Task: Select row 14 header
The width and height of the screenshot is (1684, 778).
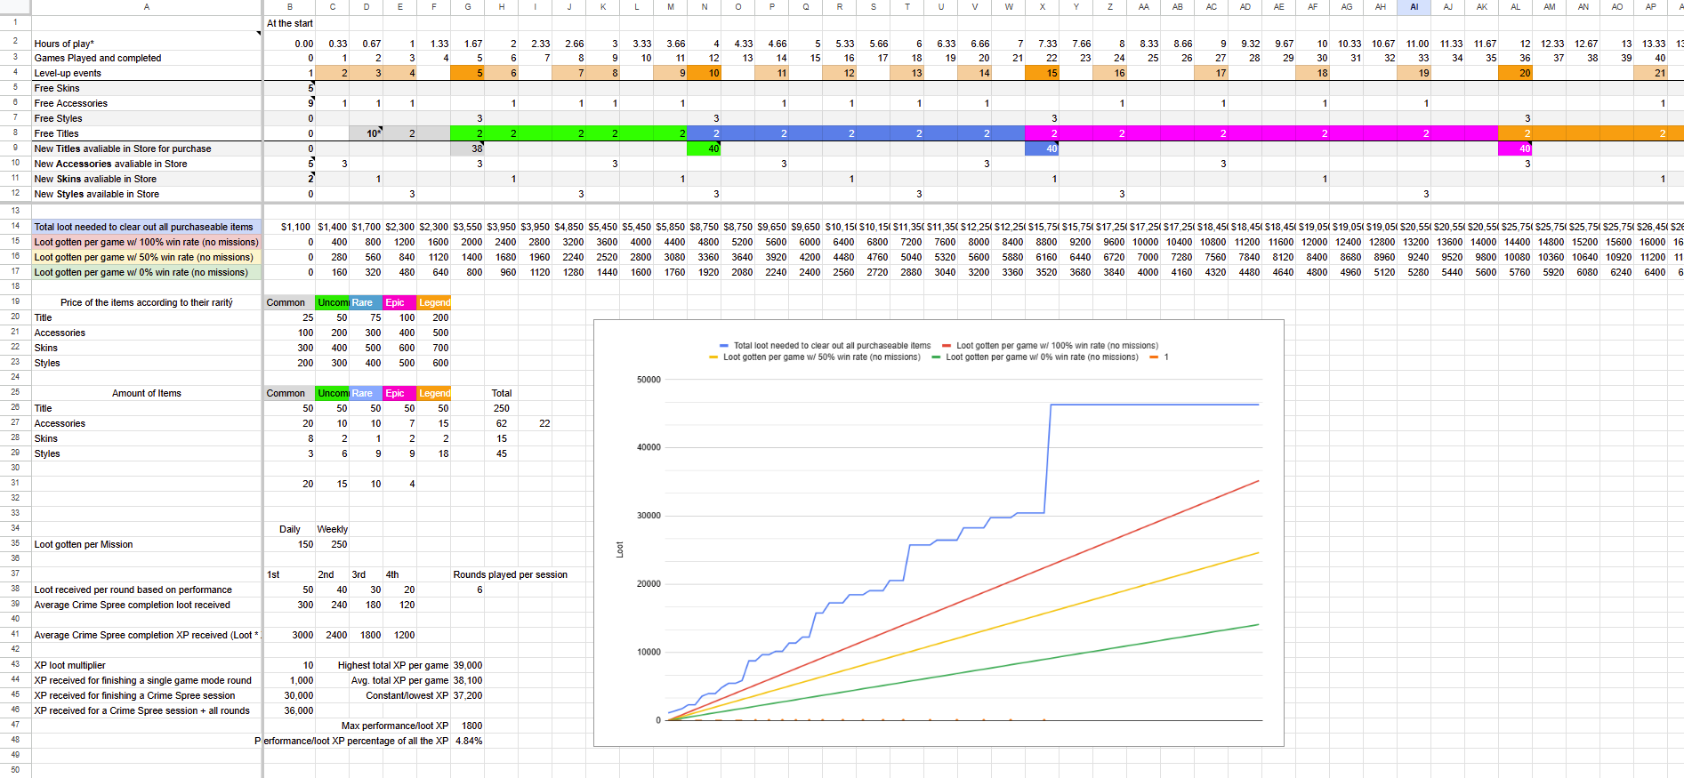Action: coord(15,227)
